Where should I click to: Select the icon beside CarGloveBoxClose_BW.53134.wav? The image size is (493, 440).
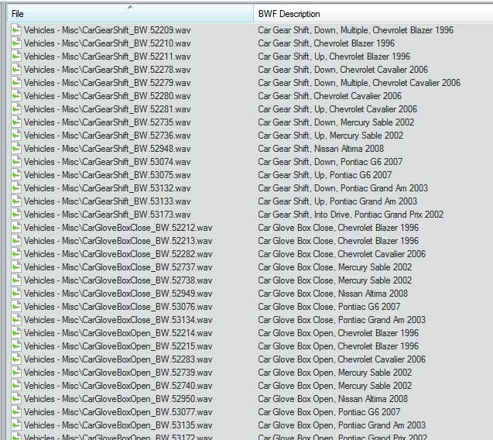[16, 320]
